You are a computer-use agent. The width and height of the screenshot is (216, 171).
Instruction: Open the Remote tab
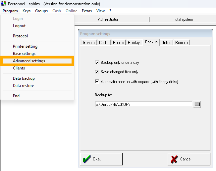(181, 43)
